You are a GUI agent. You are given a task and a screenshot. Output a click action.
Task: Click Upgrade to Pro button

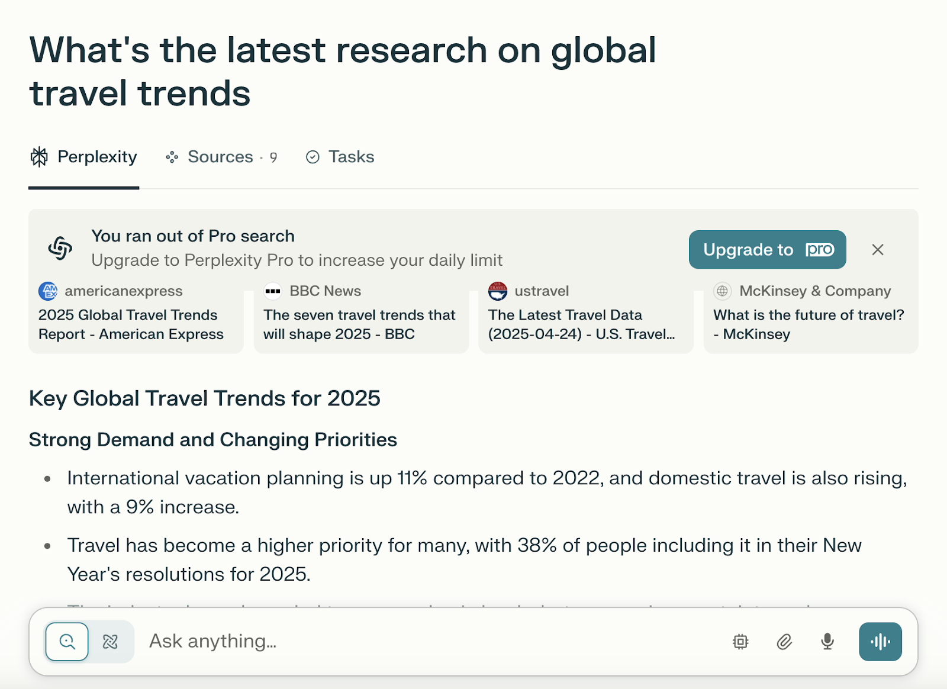(767, 250)
